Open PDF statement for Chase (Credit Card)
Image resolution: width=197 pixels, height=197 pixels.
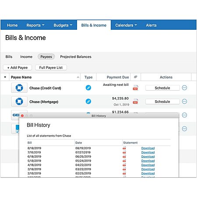point(135,88)
